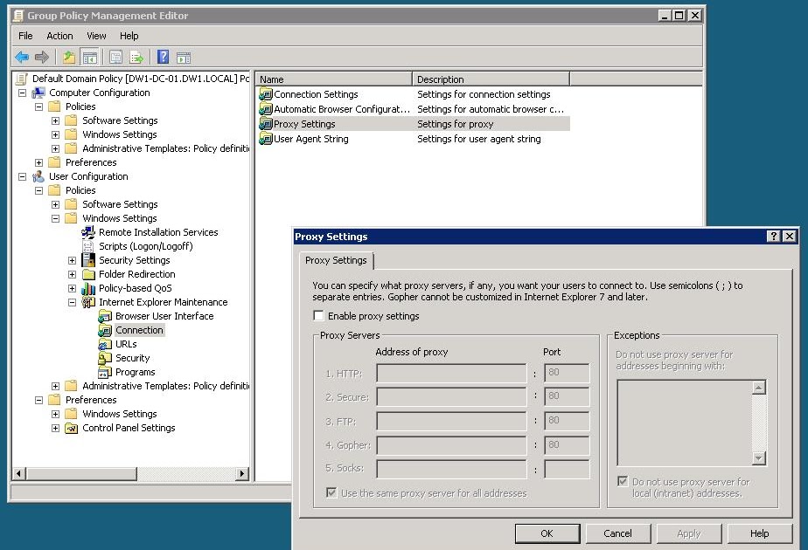Click OK in Proxy Settings dialog

(x=547, y=533)
